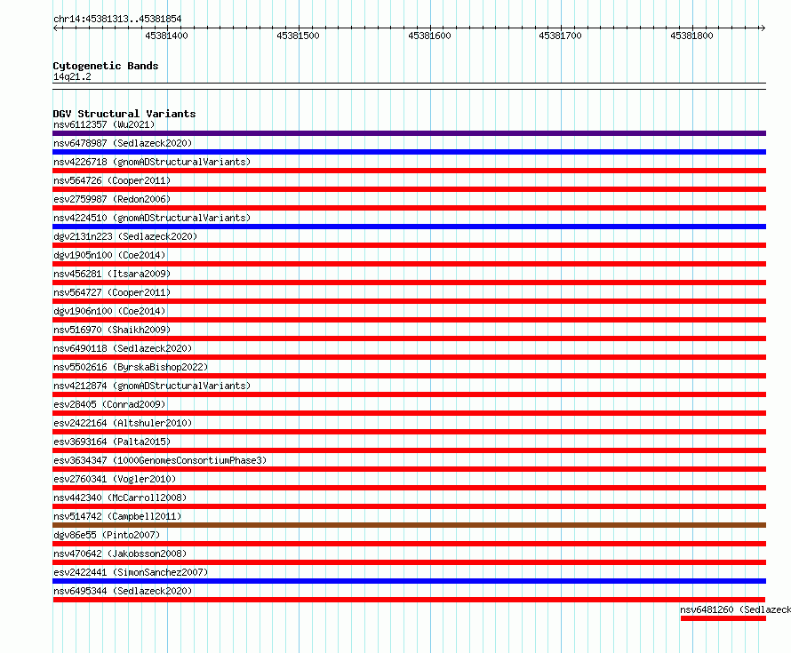Click the chr14:45381313..45381854 region label
Screen dimensions: 791x653
point(117,19)
